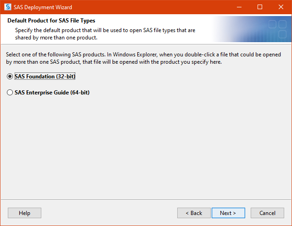Open the Help button
This screenshot has height=226, width=292.
(24, 213)
